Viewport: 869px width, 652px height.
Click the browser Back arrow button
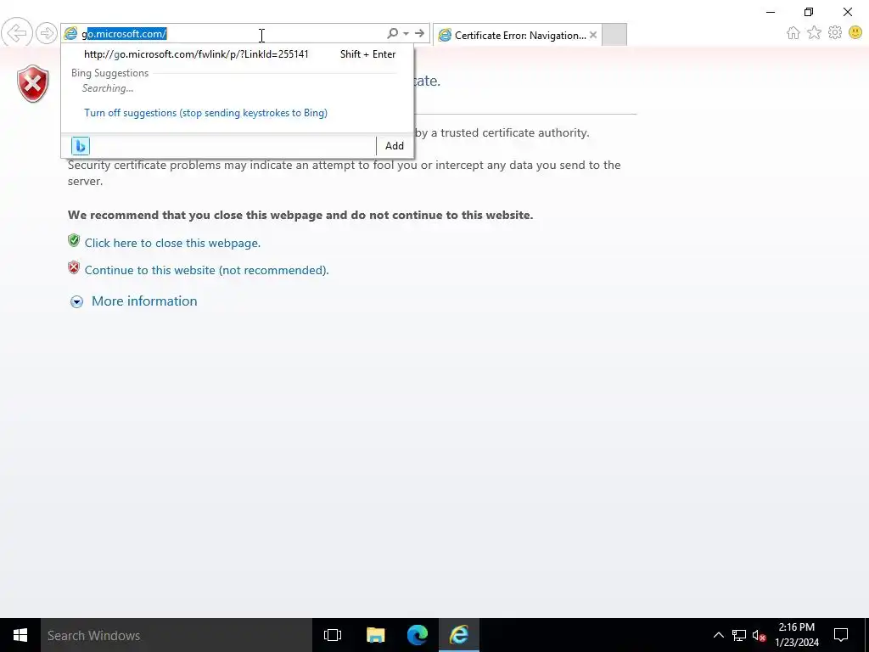pyautogui.click(x=17, y=33)
